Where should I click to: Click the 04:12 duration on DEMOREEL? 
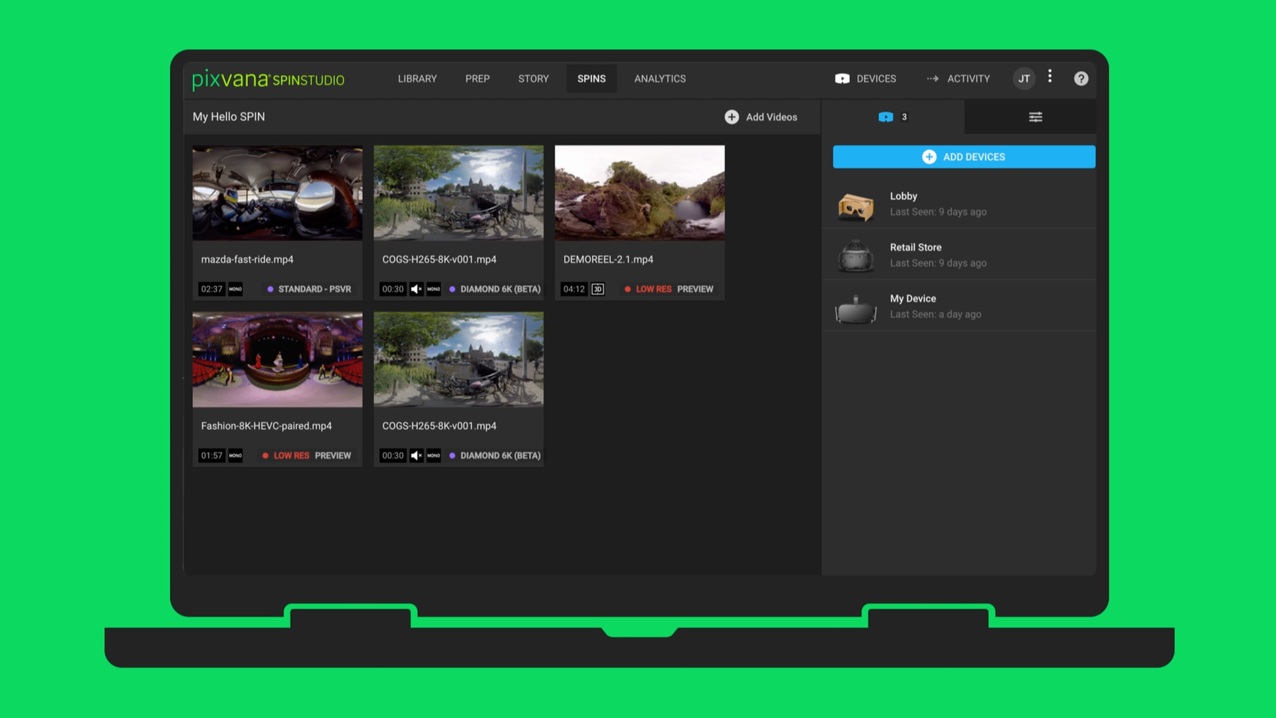coord(574,289)
